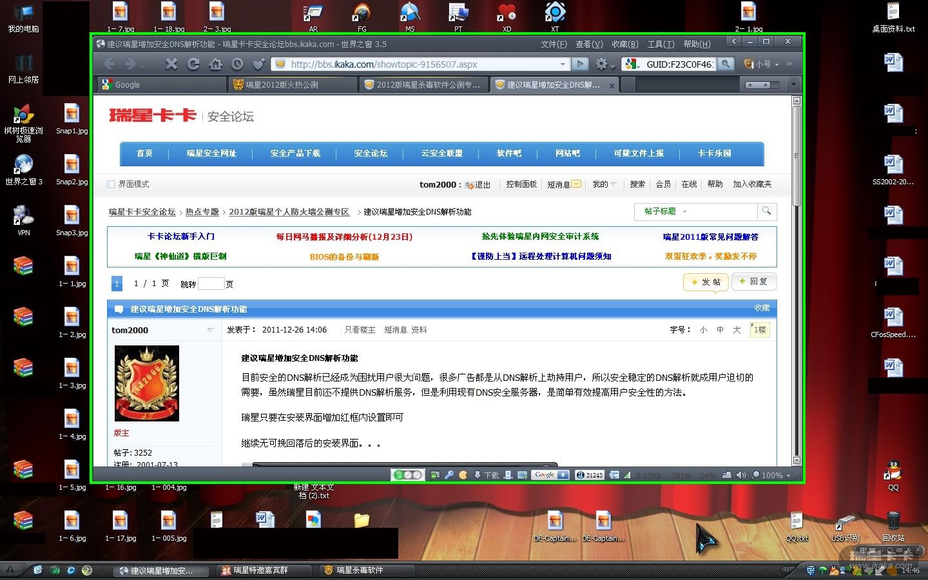This screenshot has width=928, height=580.
Task: Select the 大 font size option
Action: [x=737, y=330]
